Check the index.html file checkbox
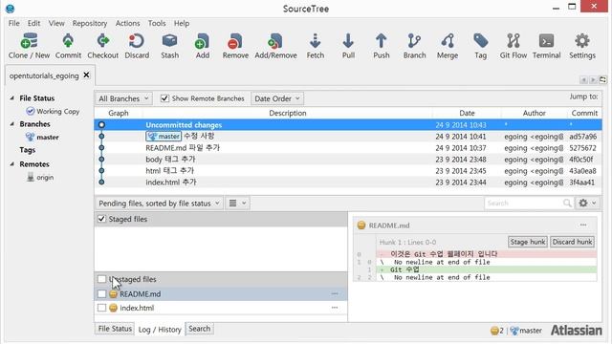The height and width of the screenshot is (344, 612). tap(102, 308)
